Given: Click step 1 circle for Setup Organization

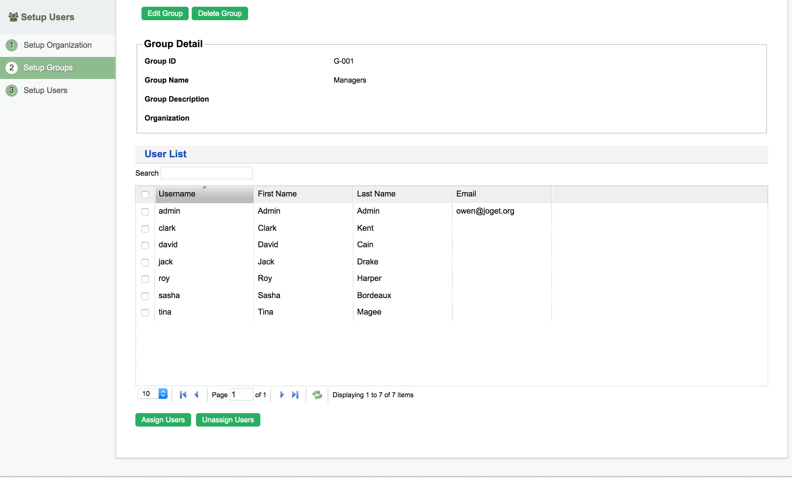Looking at the screenshot, I should (12, 45).
